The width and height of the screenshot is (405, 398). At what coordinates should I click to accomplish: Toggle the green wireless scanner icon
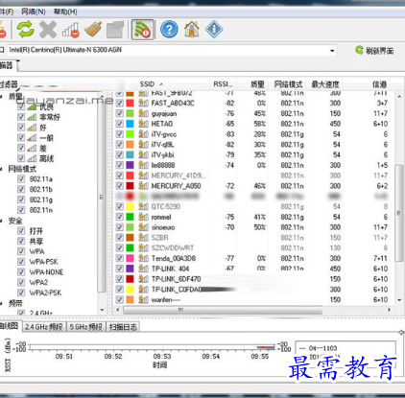pyautogui.click(x=142, y=30)
